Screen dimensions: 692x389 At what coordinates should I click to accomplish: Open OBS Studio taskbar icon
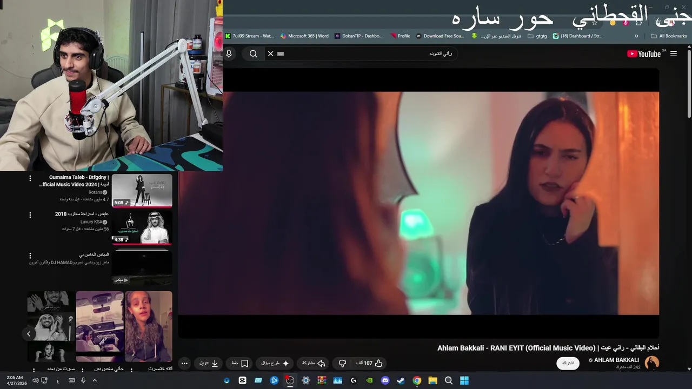coord(290,380)
